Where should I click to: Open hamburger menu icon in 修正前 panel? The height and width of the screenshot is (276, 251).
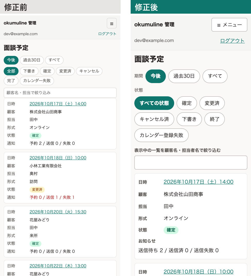point(112,23)
